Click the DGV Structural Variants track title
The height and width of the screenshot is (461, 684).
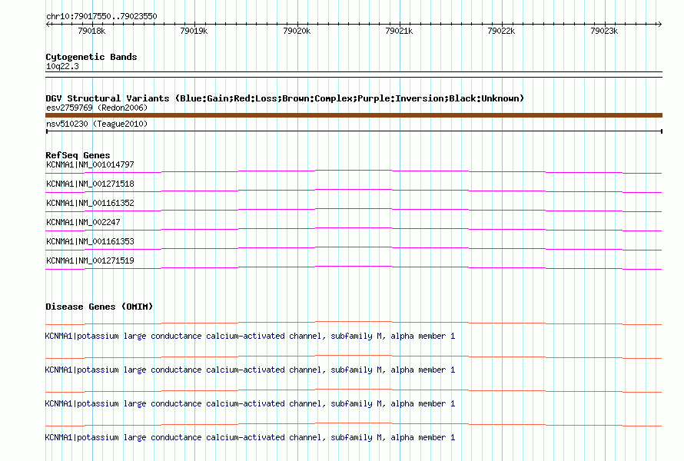click(x=285, y=98)
